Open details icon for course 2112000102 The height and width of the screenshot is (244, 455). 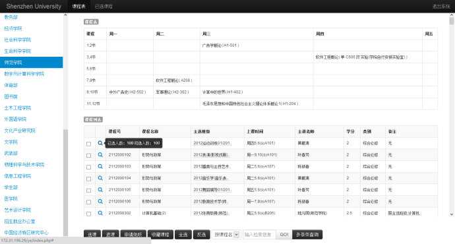100,154
